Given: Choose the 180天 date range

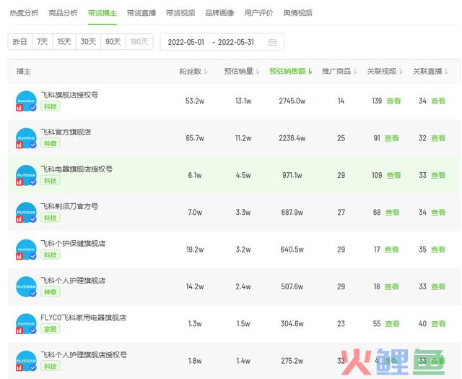Looking at the screenshot, I should (x=139, y=42).
